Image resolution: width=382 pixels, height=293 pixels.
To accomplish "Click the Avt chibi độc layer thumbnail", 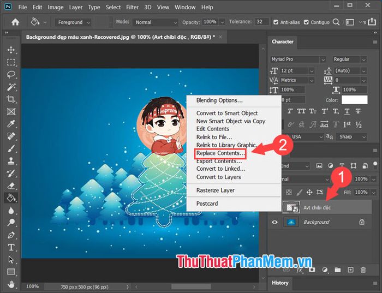I will tap(291, 207).
